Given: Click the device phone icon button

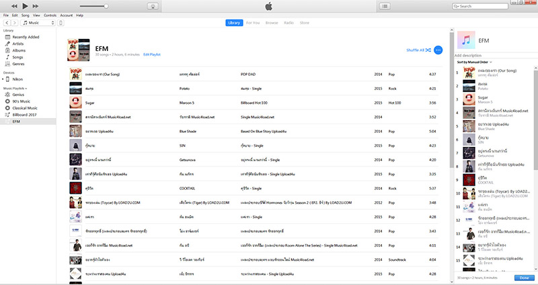Looking at the screenshot, I should tap(61, 23).
